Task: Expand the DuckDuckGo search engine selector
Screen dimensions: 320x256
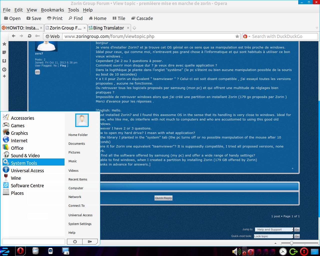Action: [x=246, y=36]
